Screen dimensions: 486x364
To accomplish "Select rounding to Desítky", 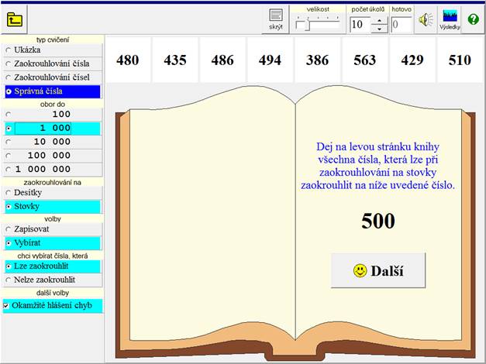I will [x=53, y=193].
